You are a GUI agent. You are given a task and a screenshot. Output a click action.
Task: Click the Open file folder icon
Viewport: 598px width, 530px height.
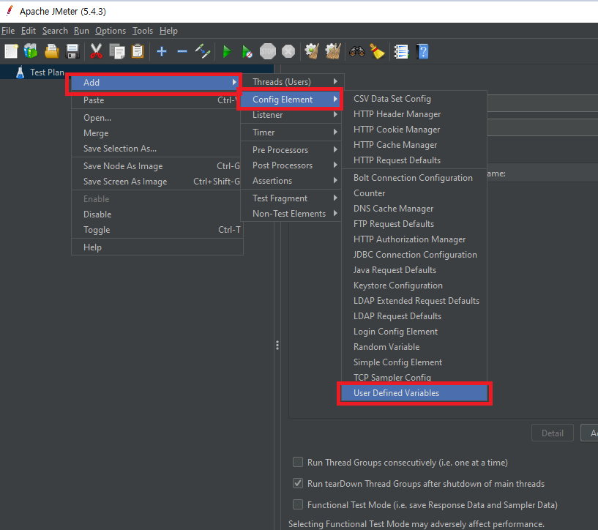51,51
